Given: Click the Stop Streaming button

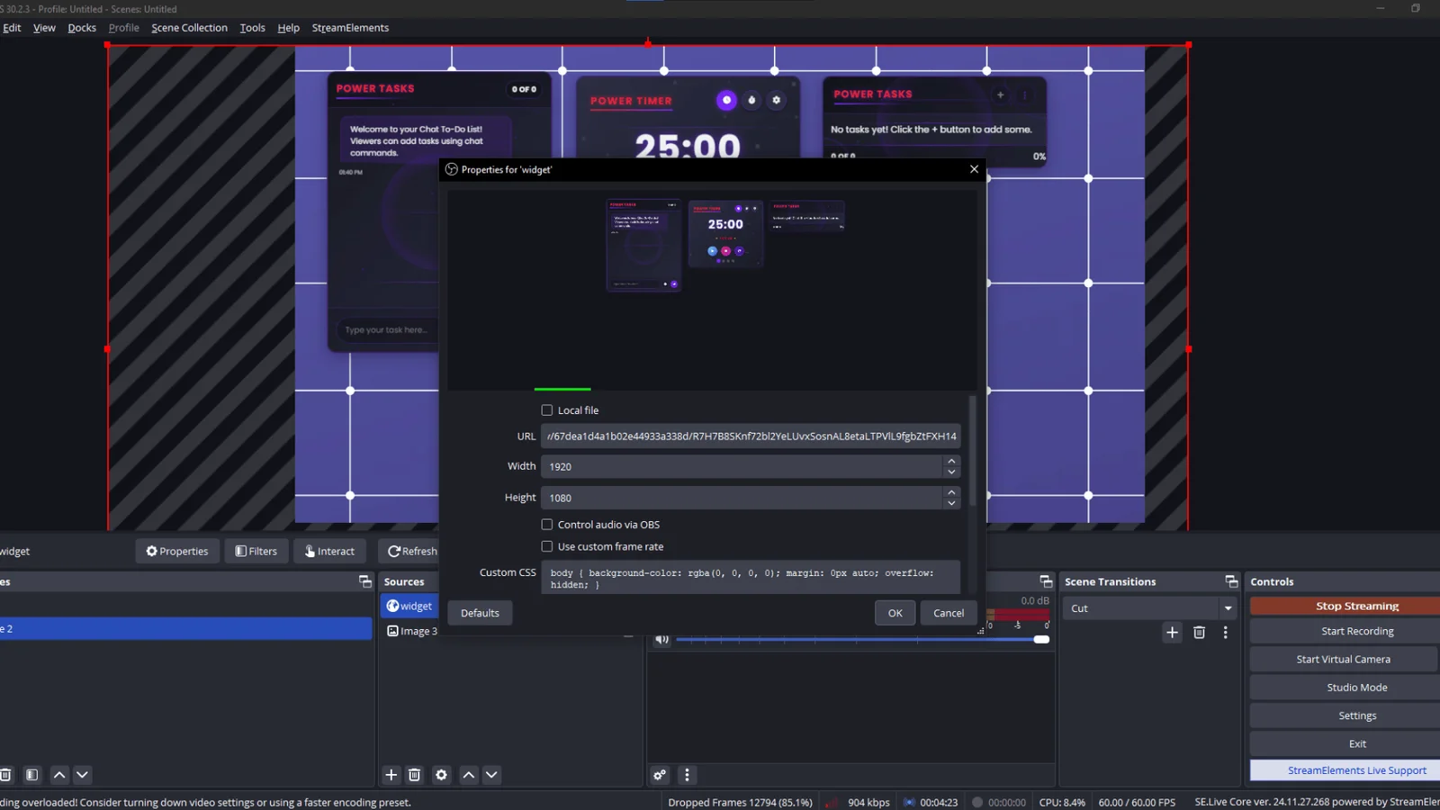Looking at the screenshot, I should pos(1356,606).
